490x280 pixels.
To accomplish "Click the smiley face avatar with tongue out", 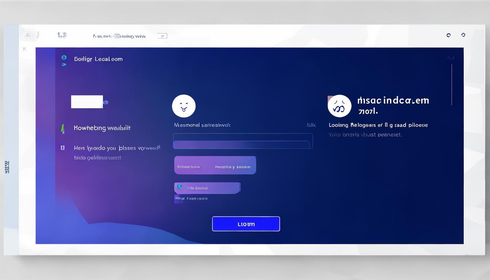I will point(184,106).
